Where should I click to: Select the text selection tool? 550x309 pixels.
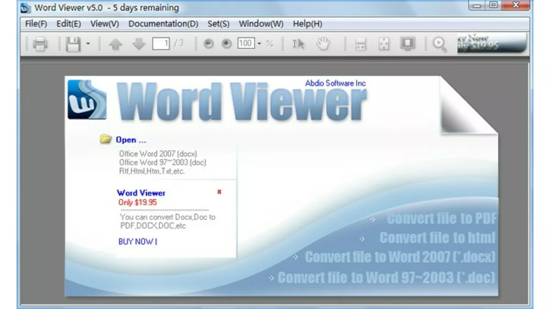[298, 43]
